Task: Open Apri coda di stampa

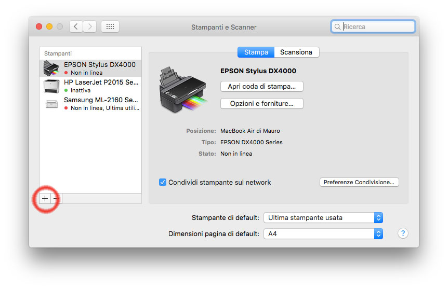Action: (x=262, y=87)
